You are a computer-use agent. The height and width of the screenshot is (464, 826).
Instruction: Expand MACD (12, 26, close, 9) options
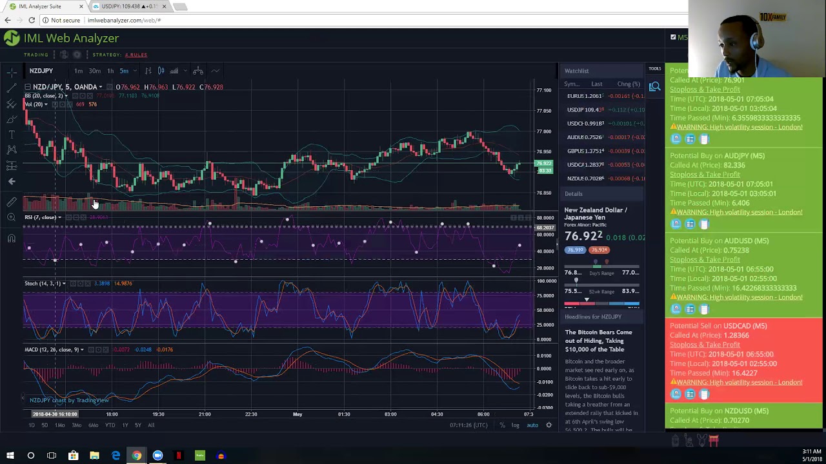click(82, 350)
